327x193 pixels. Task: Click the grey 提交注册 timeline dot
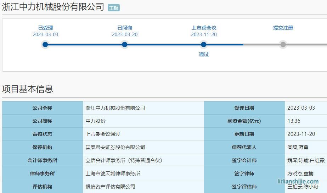coord(283,45)
